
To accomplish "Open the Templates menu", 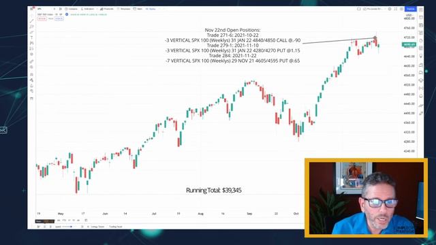I will point(123,9).
